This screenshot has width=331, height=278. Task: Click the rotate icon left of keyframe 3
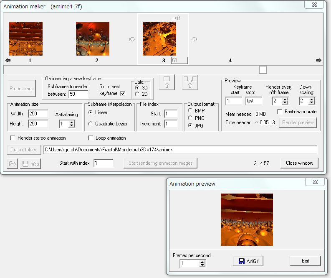pyautogui.click(x=132, y=39)
